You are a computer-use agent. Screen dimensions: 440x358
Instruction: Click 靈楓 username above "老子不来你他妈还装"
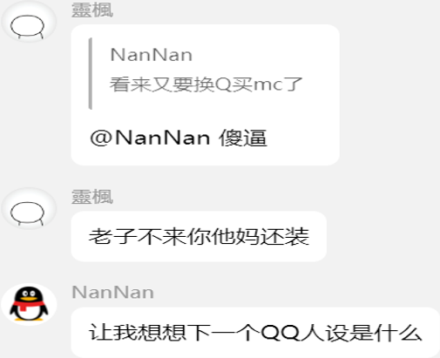click(92, 197)
